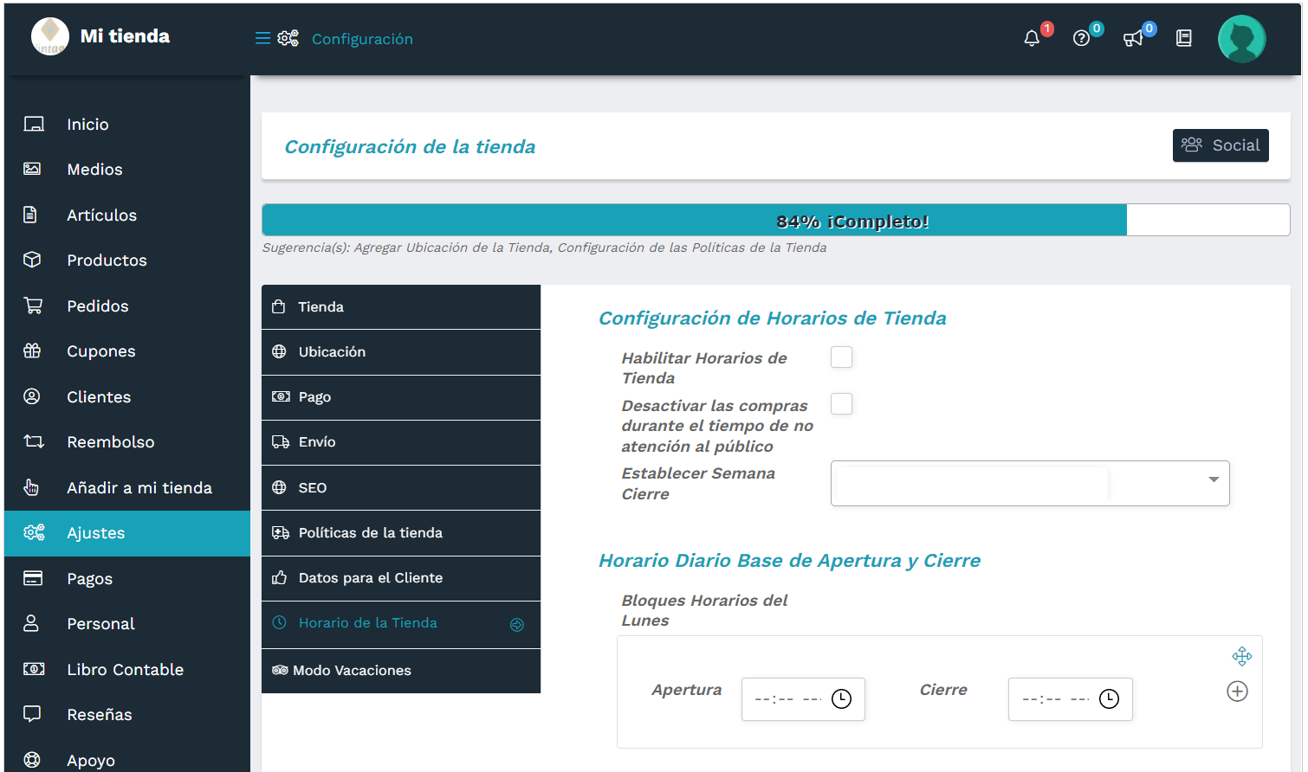Expand the Horario de la Tienda arrow icon

coord(517,623)
